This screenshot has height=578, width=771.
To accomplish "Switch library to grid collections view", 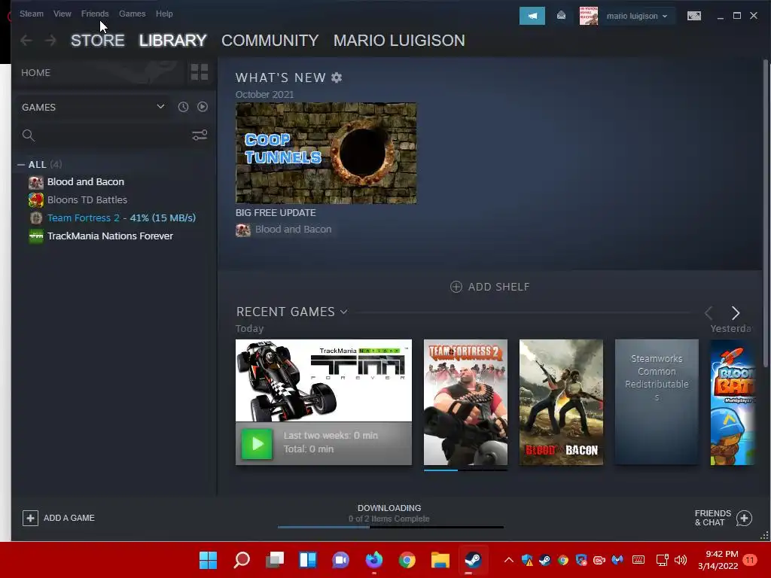I will (199, 72).
